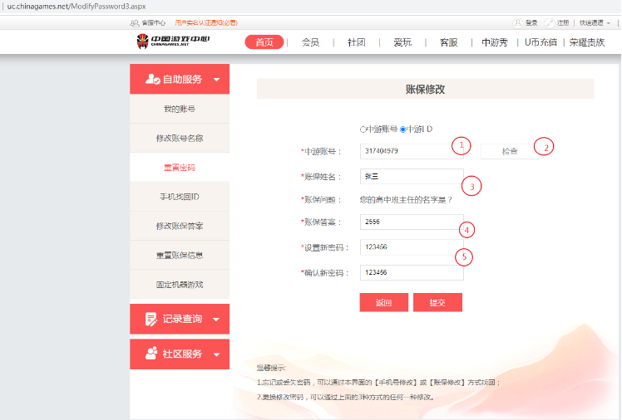Click the 账保答案 input field

point(412,222)
